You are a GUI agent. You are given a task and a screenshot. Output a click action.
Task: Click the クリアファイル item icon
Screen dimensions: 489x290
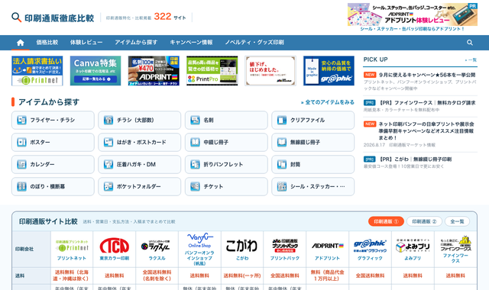pos(282,120)
